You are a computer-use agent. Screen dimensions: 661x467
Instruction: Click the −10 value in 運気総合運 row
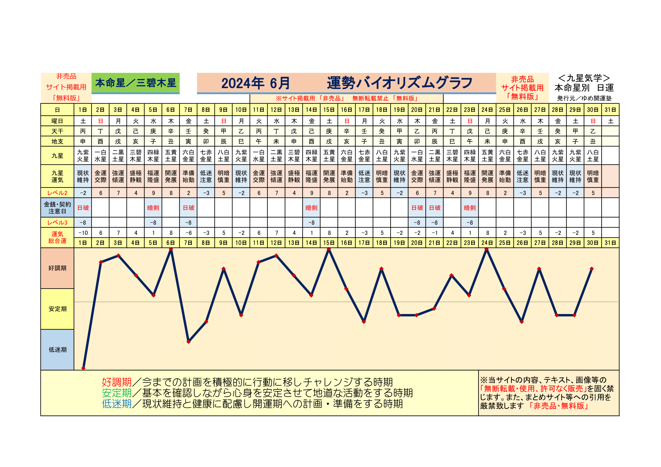(x=83, y=233)
